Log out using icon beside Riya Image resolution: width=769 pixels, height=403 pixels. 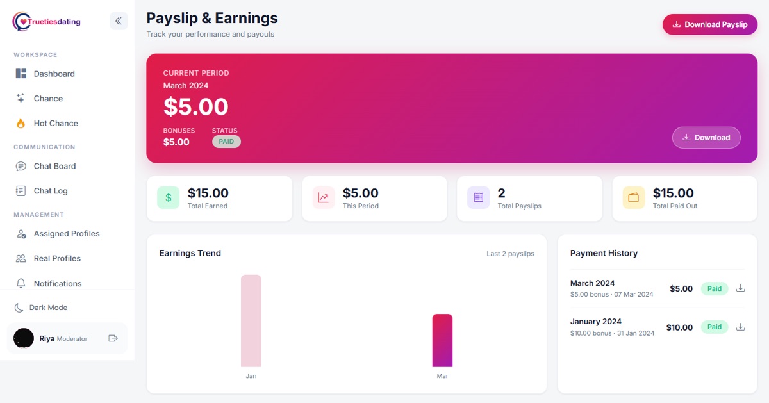(x=113, y=338)
